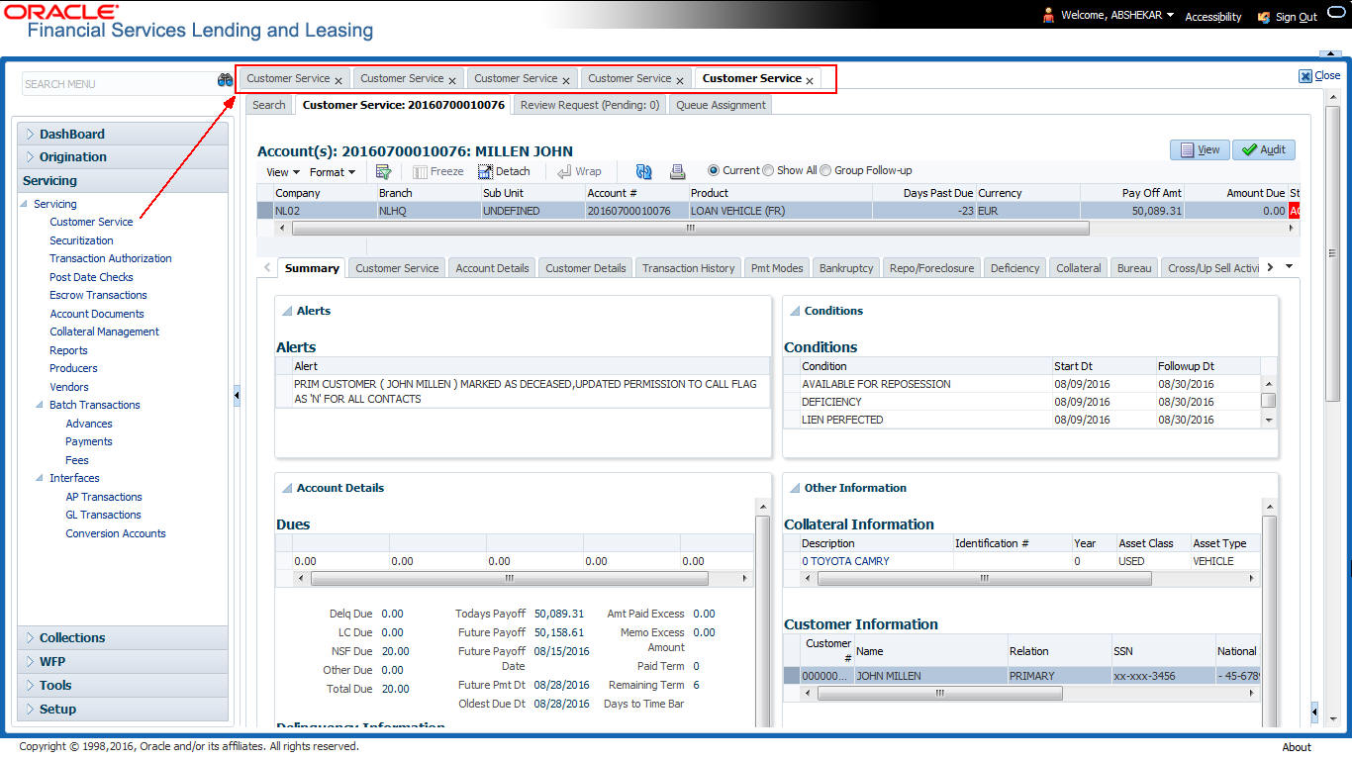The image size is (1352, 760).
Task: Click the printer icon in the toolbar
Action: point(677,171)
